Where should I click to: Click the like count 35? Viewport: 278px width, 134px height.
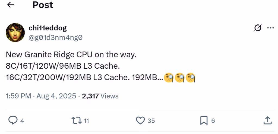point(151,121)
